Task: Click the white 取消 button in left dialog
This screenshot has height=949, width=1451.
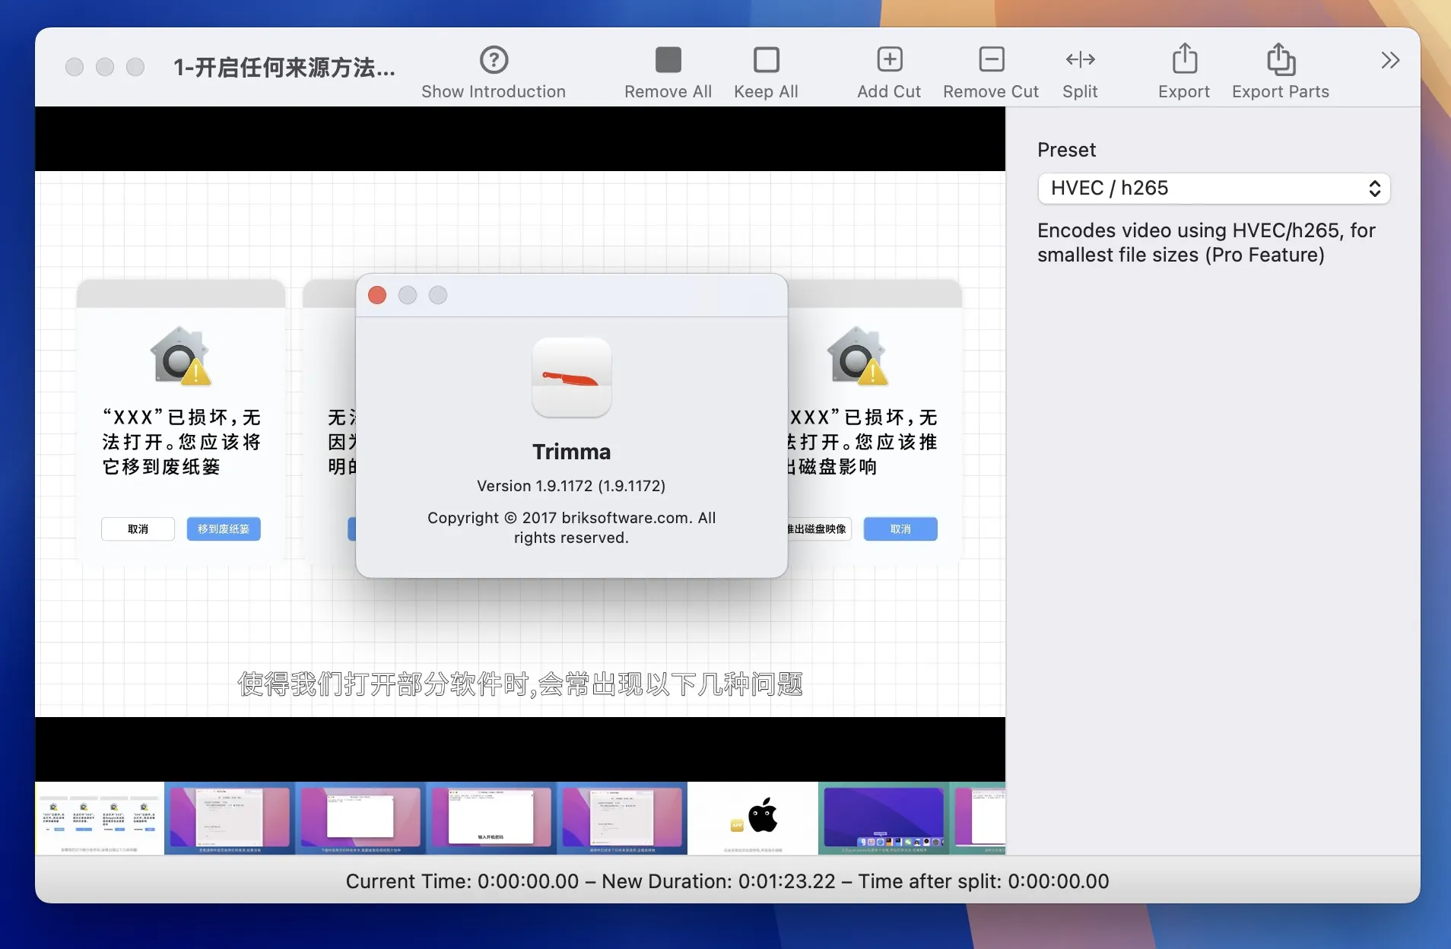Action: (x=138, y=528)
